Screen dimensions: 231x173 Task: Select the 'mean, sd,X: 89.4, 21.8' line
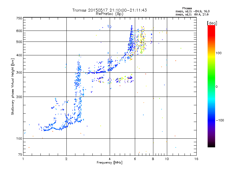pos(192,14)
